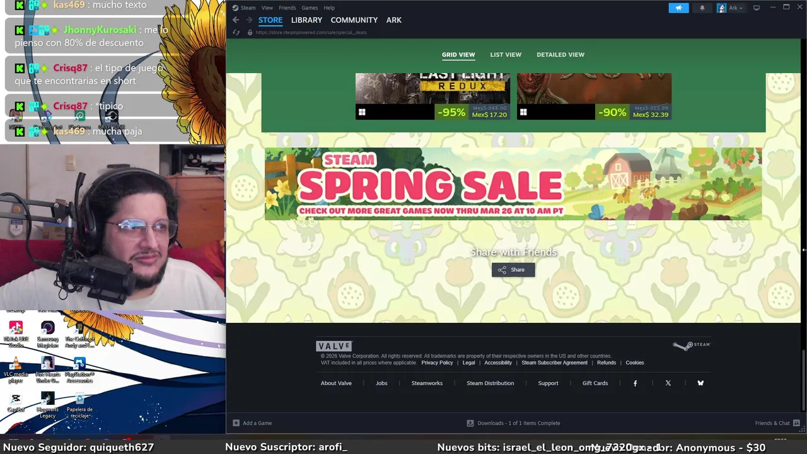Open the Steam menu
The height and width of the screenshot is (454, 807).
244,8
